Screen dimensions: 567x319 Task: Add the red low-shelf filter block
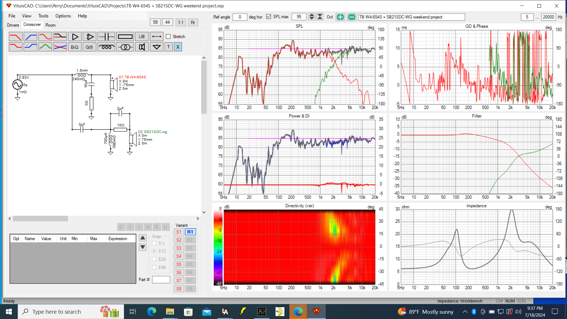15,47
